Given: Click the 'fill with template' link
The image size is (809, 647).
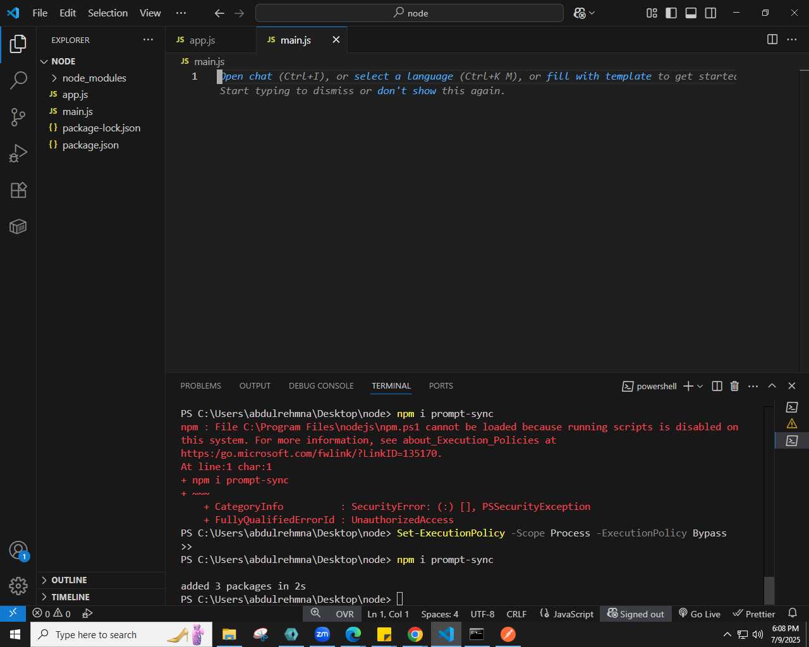Looking at the screenshot, I should 599,76.
